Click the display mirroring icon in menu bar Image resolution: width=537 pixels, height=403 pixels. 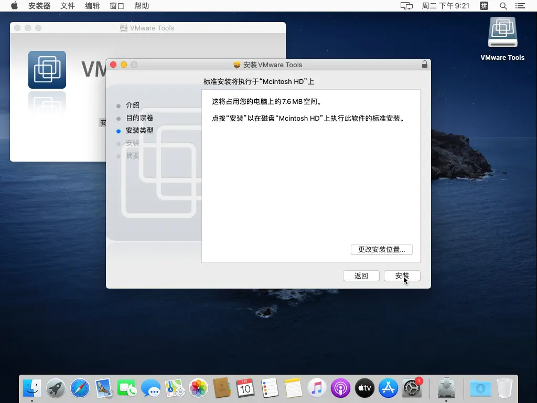pyautogui.click(x=406, y=6)
